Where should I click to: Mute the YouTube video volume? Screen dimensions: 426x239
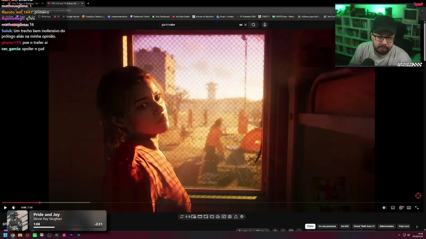pos(14,207)
